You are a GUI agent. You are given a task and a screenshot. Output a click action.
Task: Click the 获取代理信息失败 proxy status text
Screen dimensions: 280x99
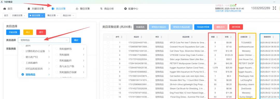click(x=233, y=11)
